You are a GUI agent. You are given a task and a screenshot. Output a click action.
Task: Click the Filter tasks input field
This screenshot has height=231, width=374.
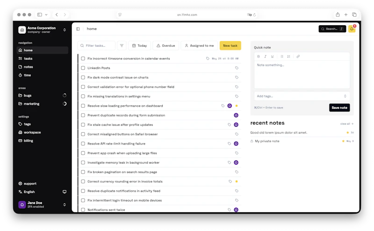click(96, 45)
